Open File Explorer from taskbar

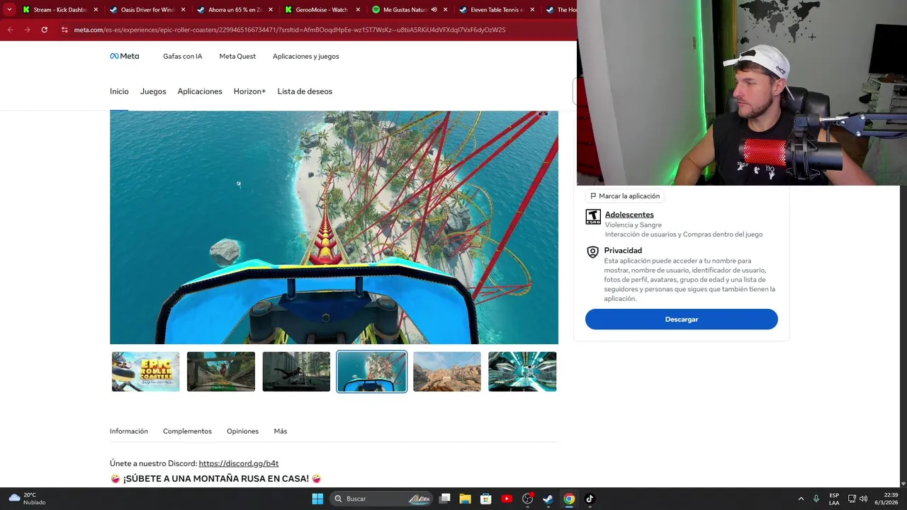click(x=466, y=499)
